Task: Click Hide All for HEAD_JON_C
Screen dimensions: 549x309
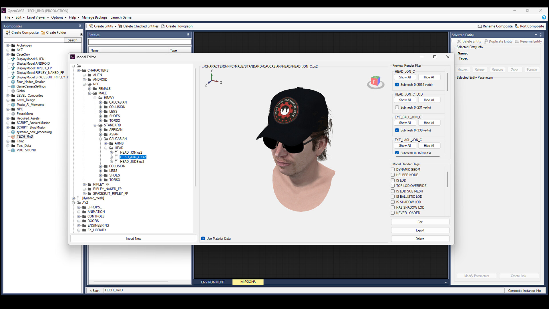Action: (x=429, y=77)
